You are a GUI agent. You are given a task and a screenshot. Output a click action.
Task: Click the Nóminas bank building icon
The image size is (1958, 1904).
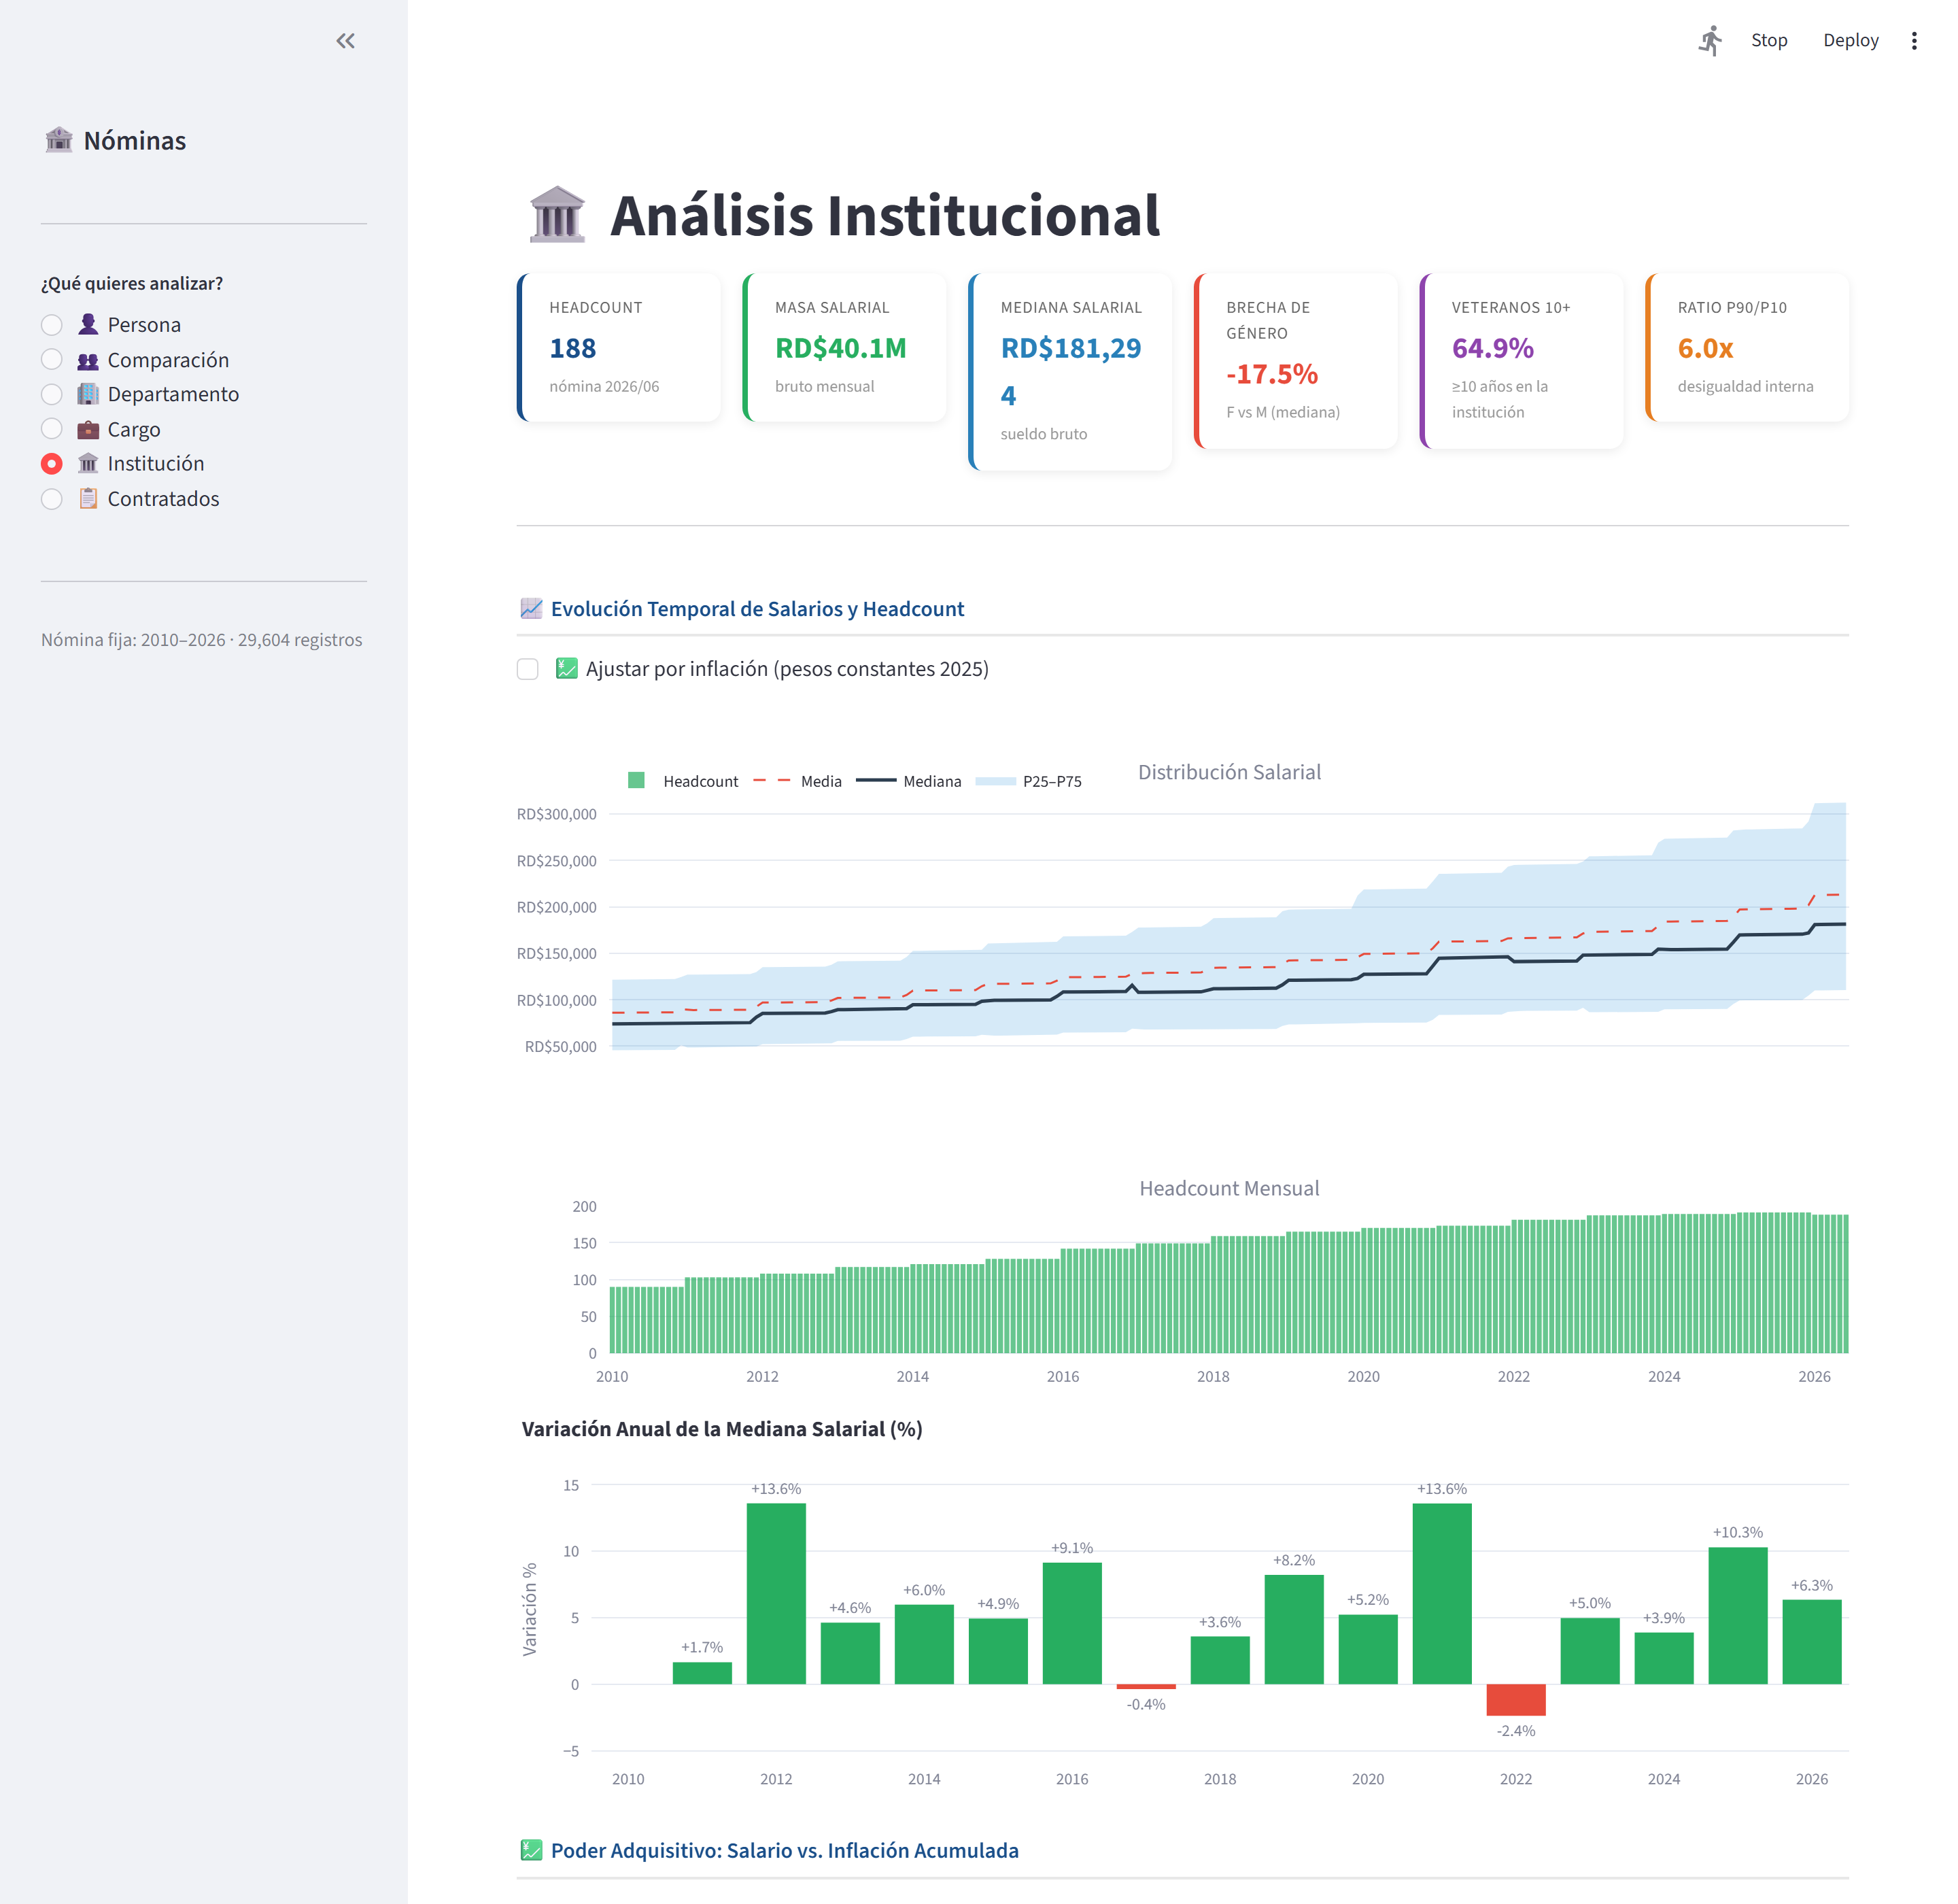coord(59,140)
